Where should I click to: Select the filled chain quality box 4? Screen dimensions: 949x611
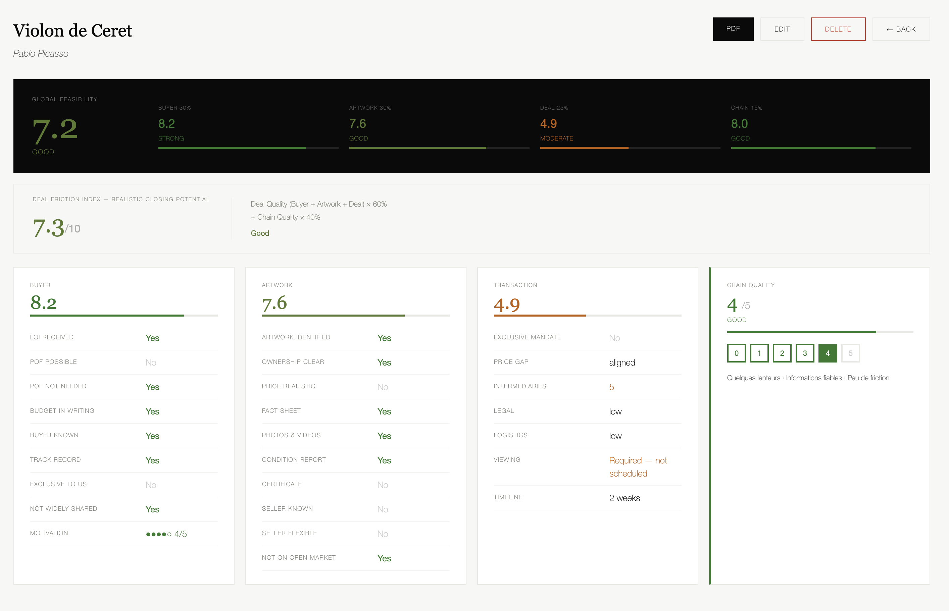click(828, 353)
